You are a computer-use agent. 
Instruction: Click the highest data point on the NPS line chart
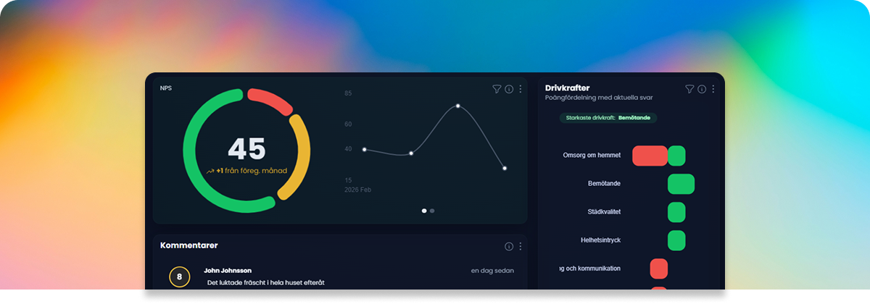pyautogui.click(x=458, y=106)
